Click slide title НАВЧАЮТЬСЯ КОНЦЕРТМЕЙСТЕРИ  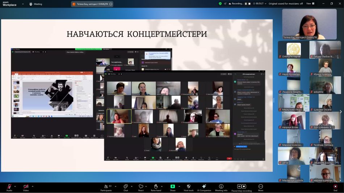point(137,34)
